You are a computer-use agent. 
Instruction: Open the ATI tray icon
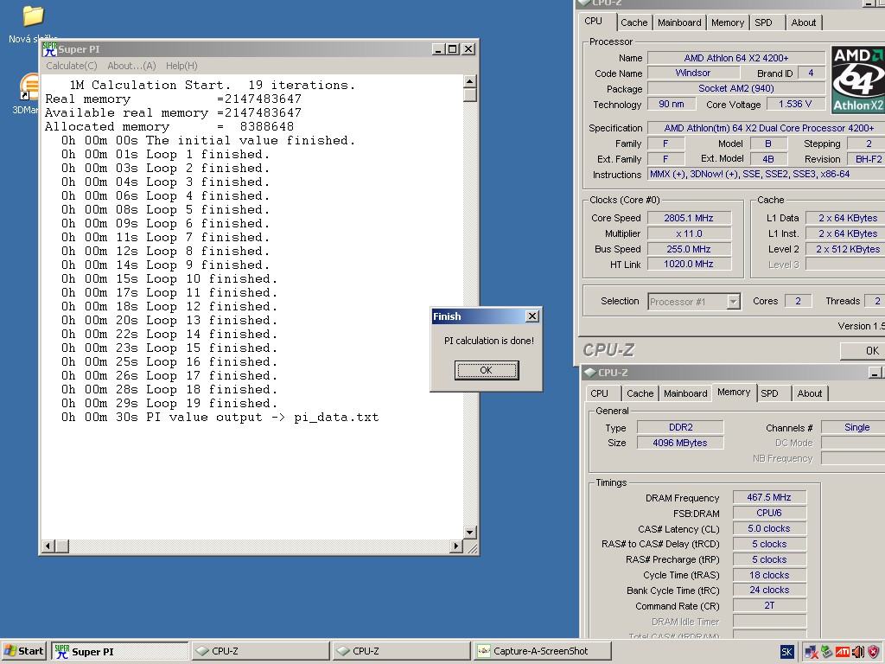click(842, 652)
